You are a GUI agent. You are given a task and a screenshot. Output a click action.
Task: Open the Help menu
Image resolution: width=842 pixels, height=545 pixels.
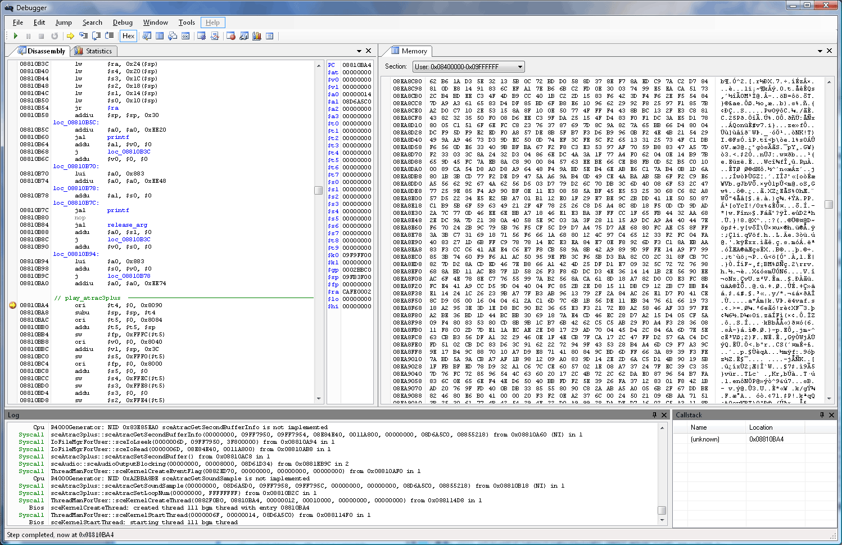(x=212, y=22)
